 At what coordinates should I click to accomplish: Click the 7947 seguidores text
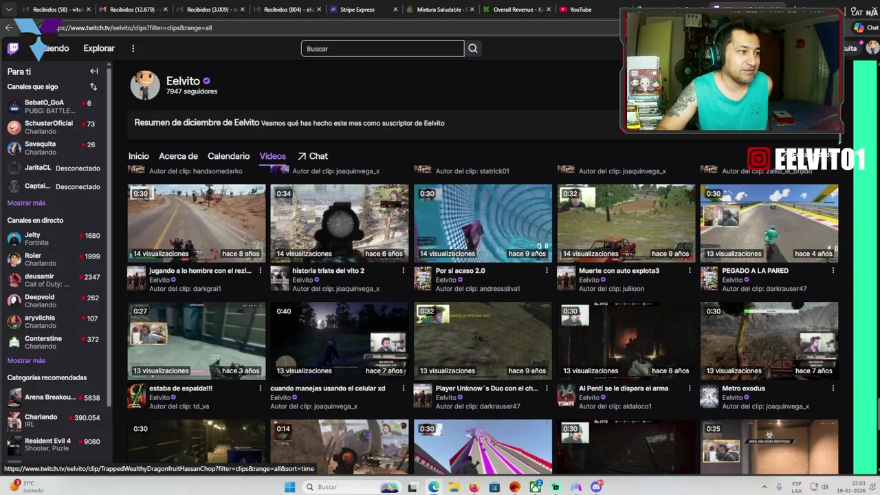click(192, 91)
